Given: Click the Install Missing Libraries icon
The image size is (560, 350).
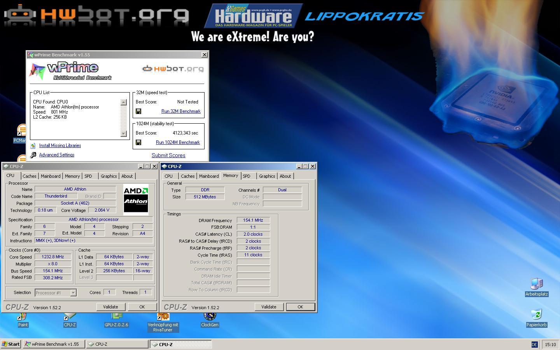Looking at the screenshot, I should [33, 145].
